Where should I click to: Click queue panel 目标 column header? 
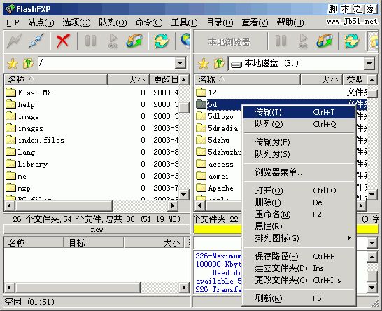[94, 243]
